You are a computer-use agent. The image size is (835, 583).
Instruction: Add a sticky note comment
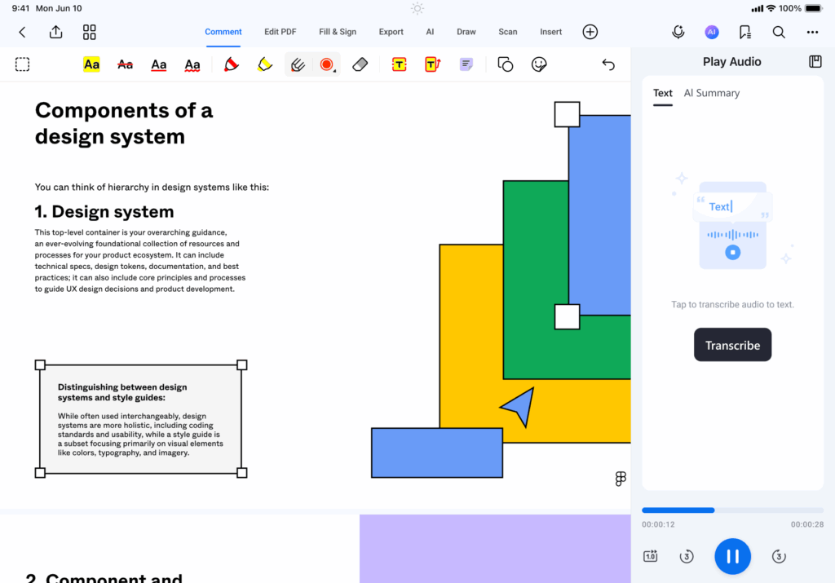click(466, 64)
